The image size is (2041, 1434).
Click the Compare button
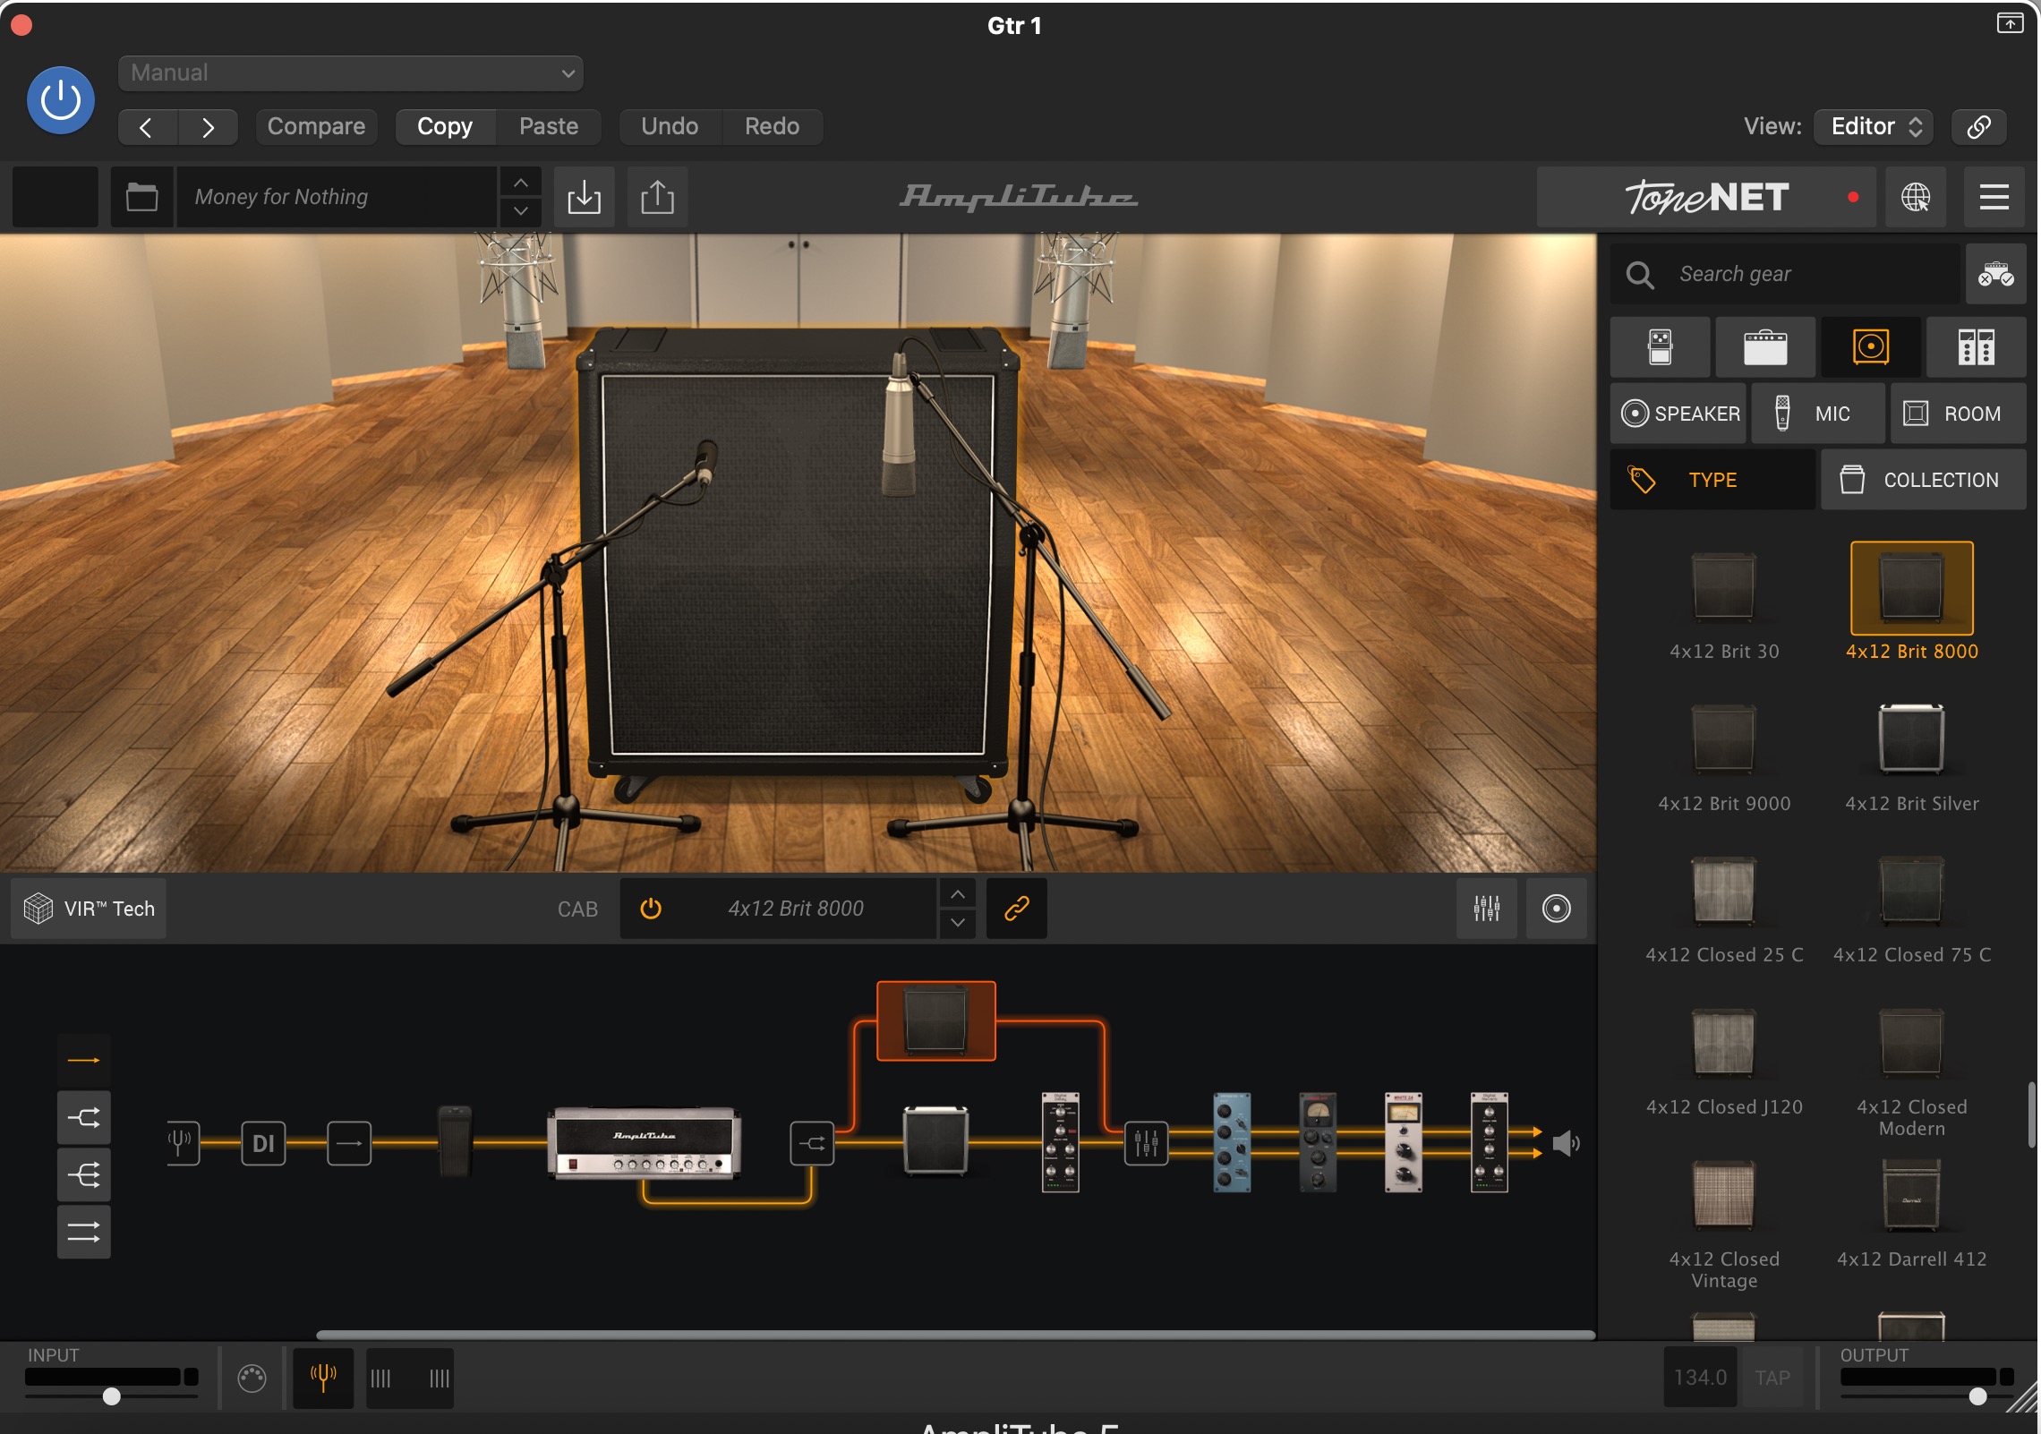click(316, 126)
